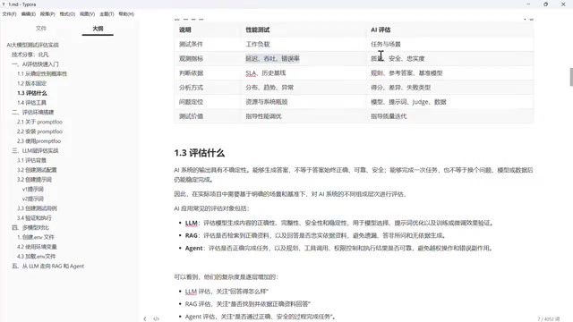The height and width of the screenshot is (322, 573).
Task: Click the RAG bullet in the document
Action: (x=315, y=235)
